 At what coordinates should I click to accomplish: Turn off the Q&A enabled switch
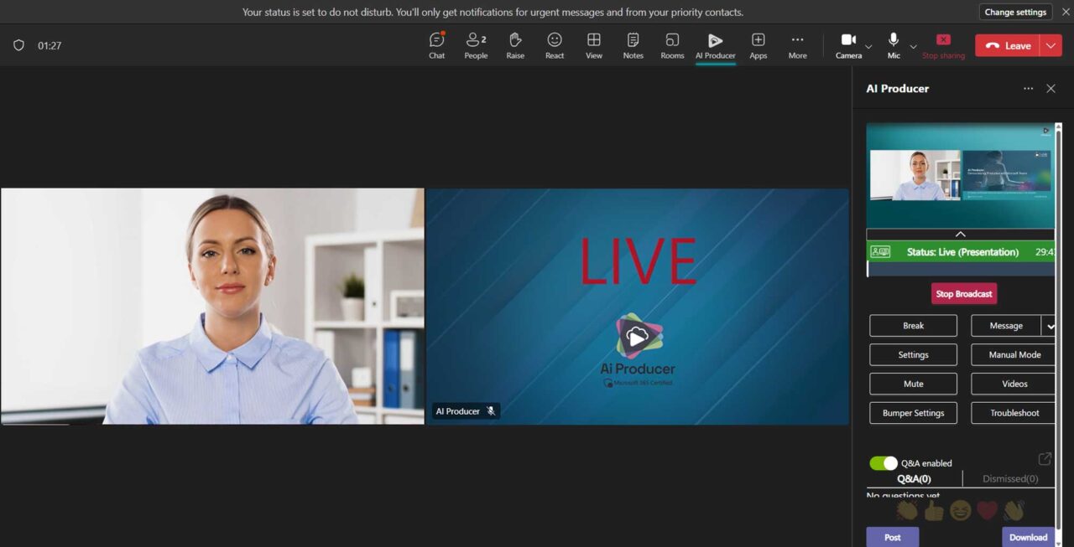884,463
